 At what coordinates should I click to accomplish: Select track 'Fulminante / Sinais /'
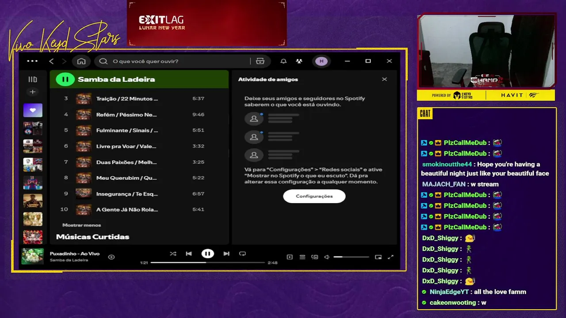[x=127, y=130]
